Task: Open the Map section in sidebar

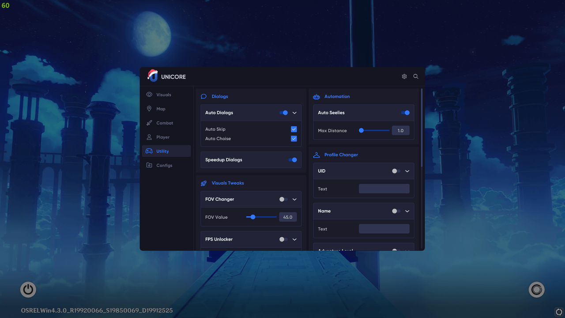Action: (x=150, y=109)
